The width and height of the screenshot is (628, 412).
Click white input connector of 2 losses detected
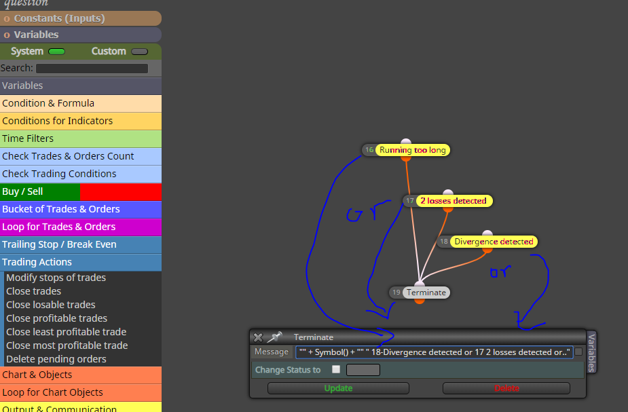pos(448,193)
